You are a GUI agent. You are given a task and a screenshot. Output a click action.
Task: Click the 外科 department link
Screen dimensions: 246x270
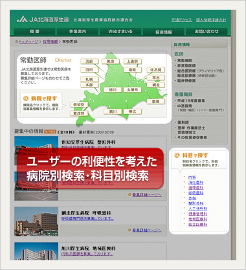click(192, 198)
